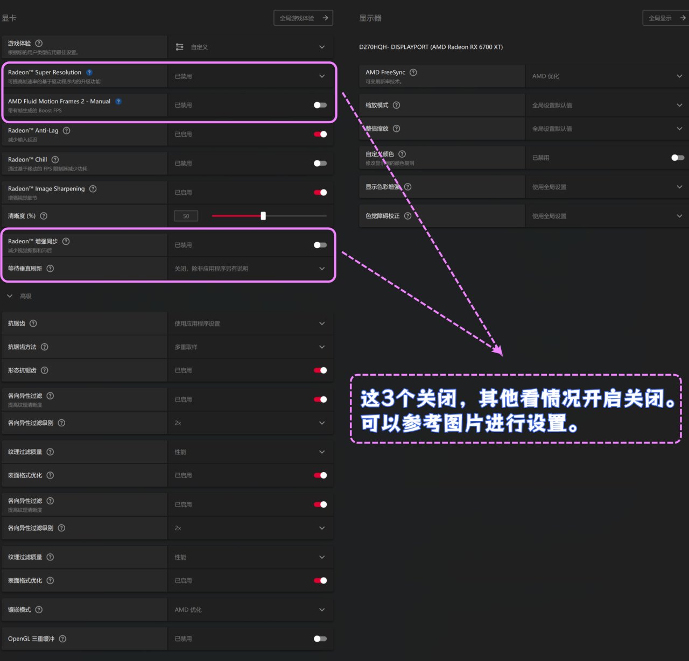Image resolution: width=689 pixels, height=661 pixels.
Task: Show help for Radeon 增强同步
Action: click(x=66, y=241)
